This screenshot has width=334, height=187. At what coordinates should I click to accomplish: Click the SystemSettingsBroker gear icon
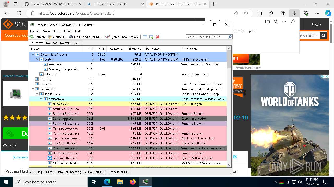[x=50, y=158]
